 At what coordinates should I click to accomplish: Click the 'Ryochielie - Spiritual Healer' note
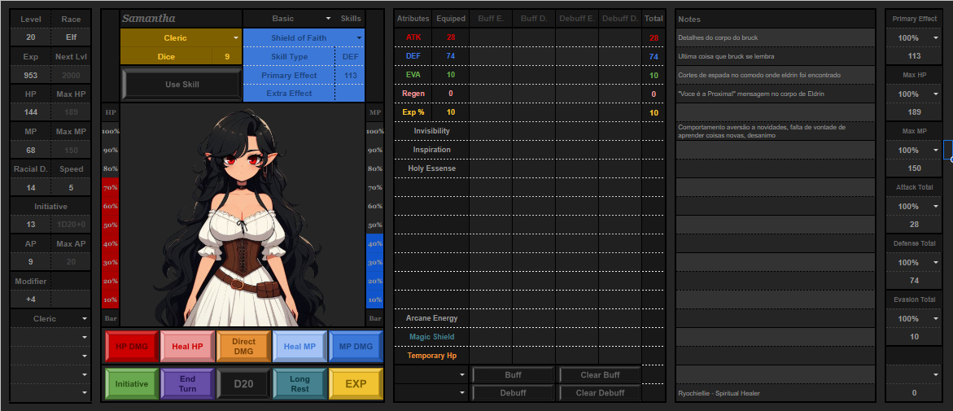click(775, 393)
